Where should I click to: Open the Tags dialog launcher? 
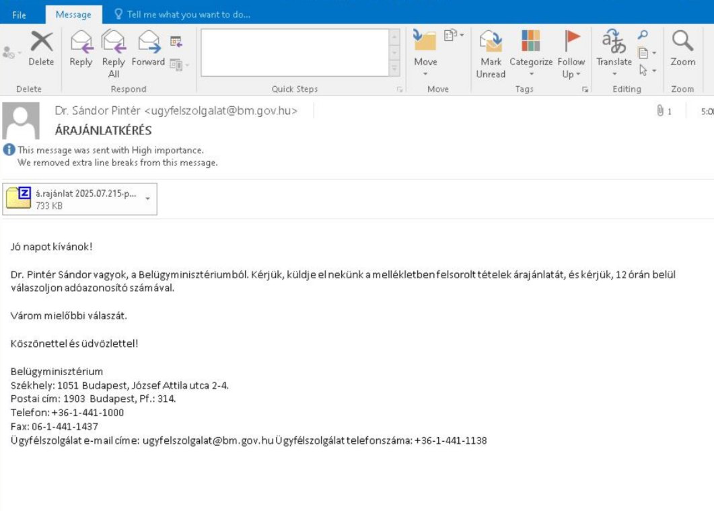tap(585, 89)
